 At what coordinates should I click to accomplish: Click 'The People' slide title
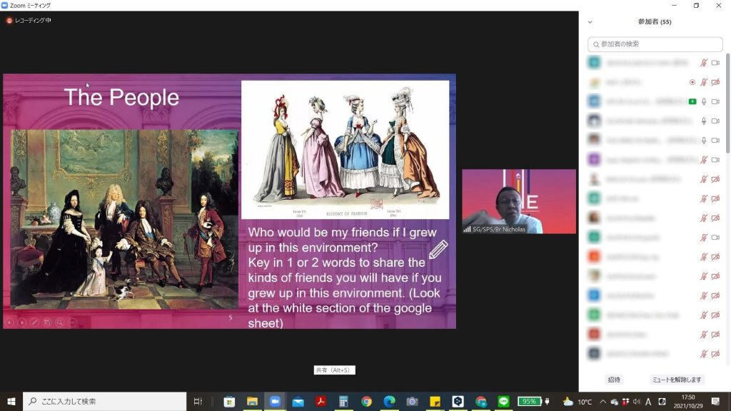click(121, 97)
